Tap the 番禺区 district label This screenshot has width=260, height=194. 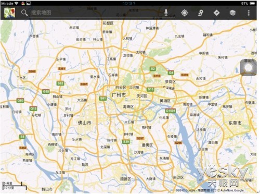147,145
